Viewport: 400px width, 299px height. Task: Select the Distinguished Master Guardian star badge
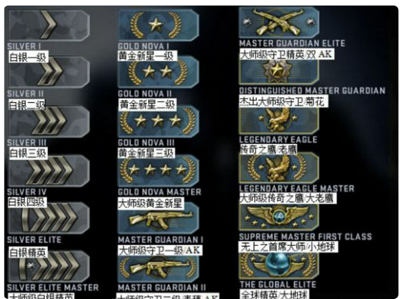pos(279,72)
